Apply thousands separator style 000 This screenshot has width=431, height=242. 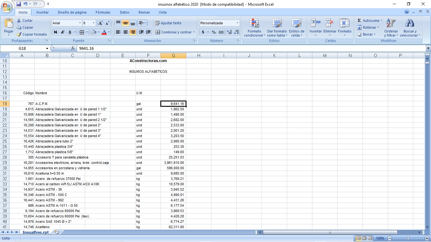click(221, 32)
